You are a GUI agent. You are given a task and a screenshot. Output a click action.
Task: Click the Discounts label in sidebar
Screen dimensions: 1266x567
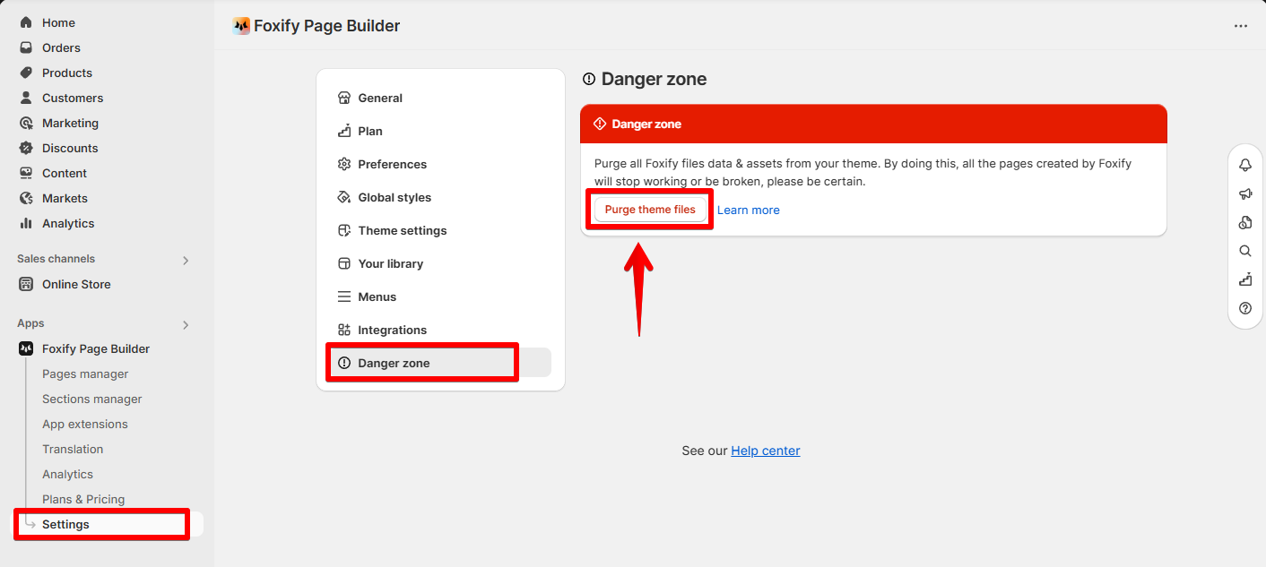point(70,148)
